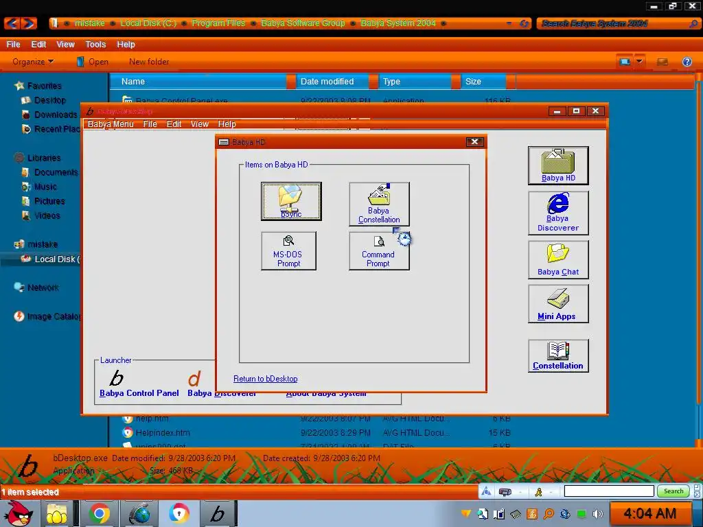
Task: Open the Babya Constellation item
Action: (379, 204)
